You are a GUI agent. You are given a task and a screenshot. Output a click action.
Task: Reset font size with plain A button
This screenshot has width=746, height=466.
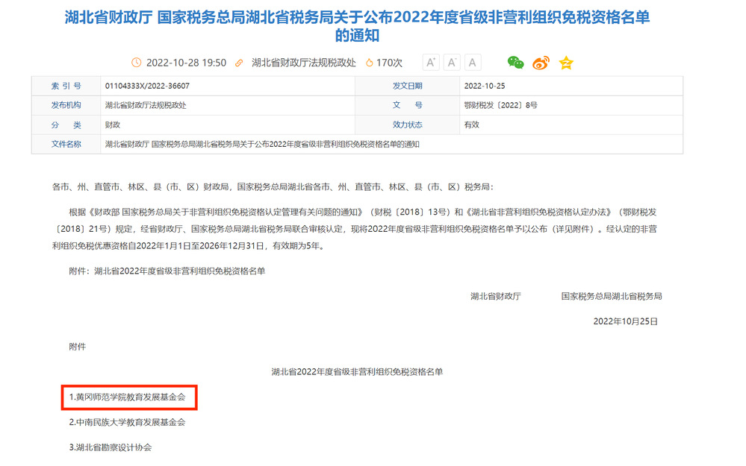473,63
